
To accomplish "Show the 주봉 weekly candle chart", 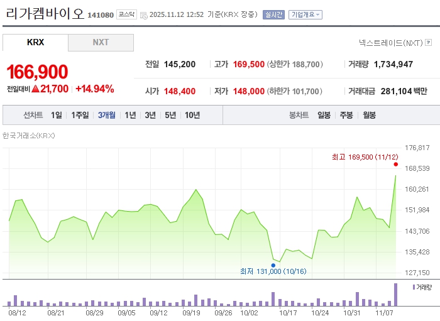I will (346, 115).
